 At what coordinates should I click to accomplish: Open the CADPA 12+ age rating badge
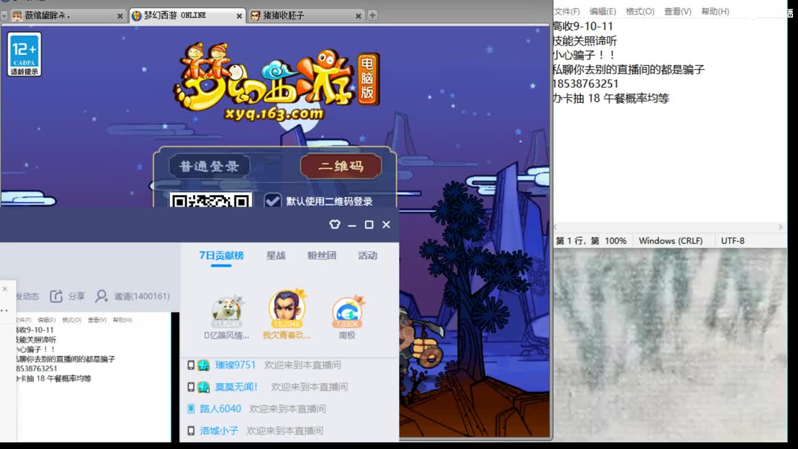pos(25,54)
